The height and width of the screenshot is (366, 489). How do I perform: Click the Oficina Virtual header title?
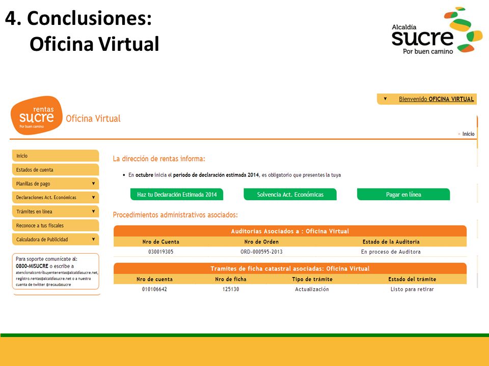(93, 118)
